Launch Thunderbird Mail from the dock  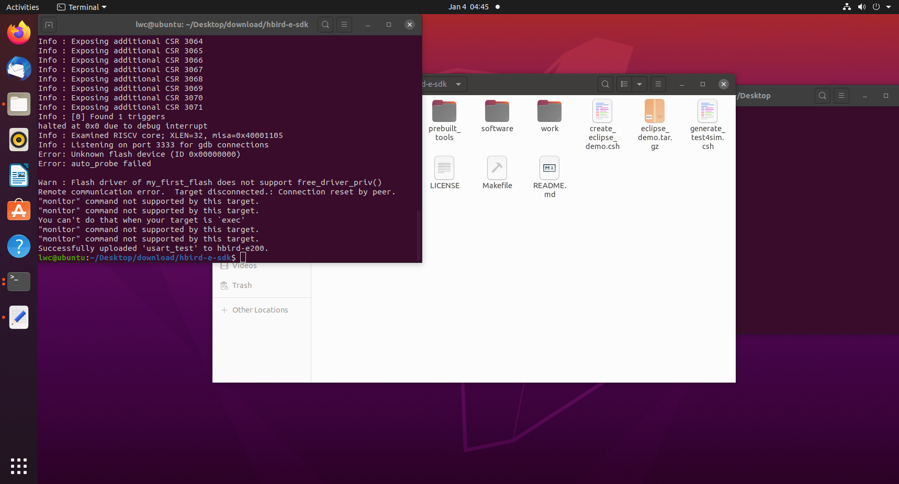pyautogui.click(x=19, y=68)
